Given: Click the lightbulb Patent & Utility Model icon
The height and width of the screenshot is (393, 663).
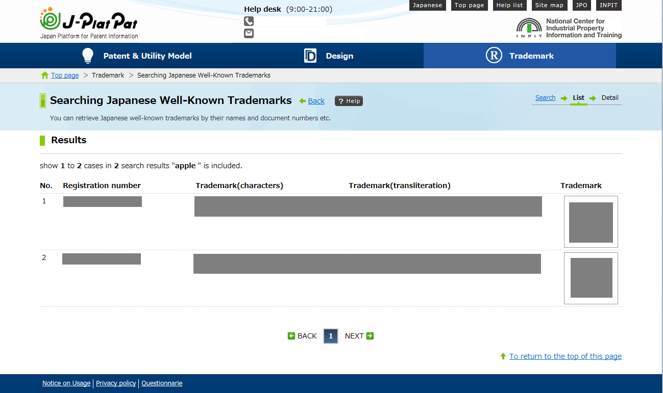Looking at the screenshot, I should (88, 56).
